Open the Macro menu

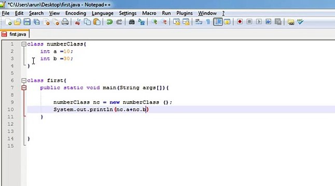pyautogui.click(x=149, y=13)
